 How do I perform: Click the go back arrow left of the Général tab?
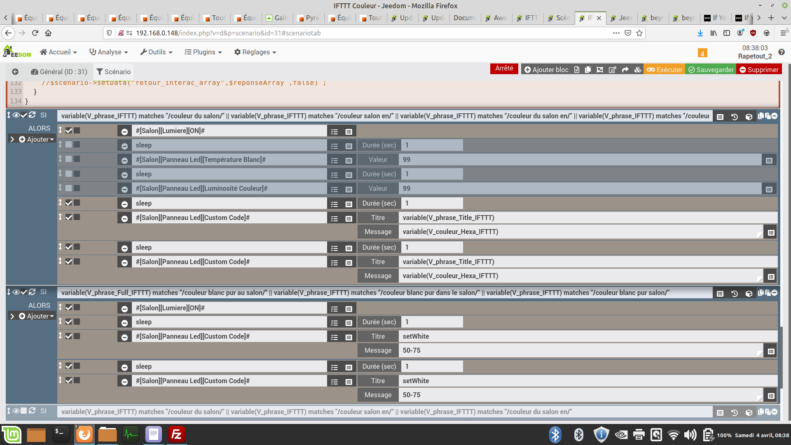pyautogui.click(x=15, y=72)
